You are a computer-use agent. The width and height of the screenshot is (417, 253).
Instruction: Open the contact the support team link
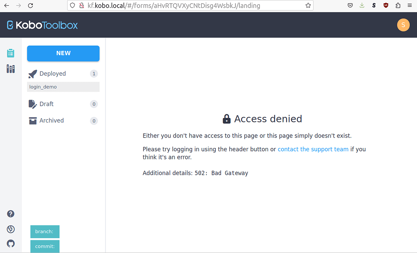(313, 149)
